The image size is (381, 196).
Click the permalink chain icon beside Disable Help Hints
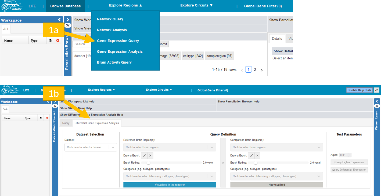point(376,90)
